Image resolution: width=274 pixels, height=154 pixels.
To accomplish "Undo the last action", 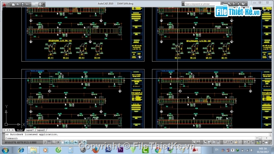I will tap(27, 4).
